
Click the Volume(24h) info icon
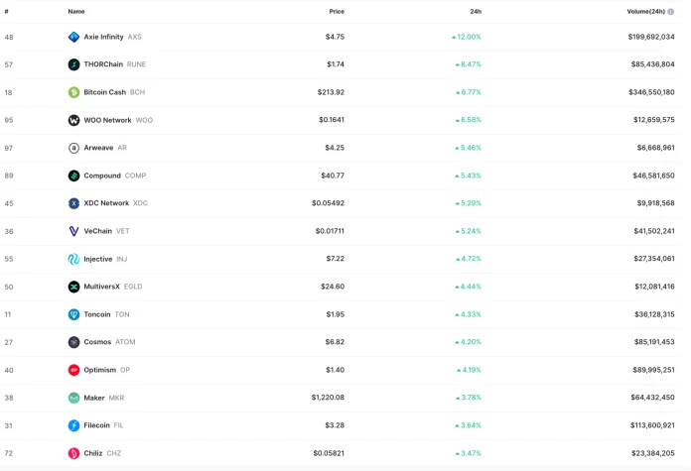[671, 12]
